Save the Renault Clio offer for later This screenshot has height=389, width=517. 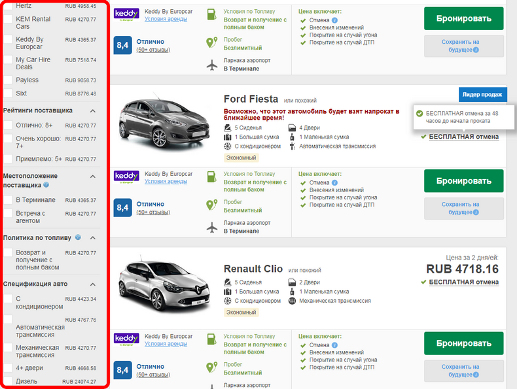point(463,371)
